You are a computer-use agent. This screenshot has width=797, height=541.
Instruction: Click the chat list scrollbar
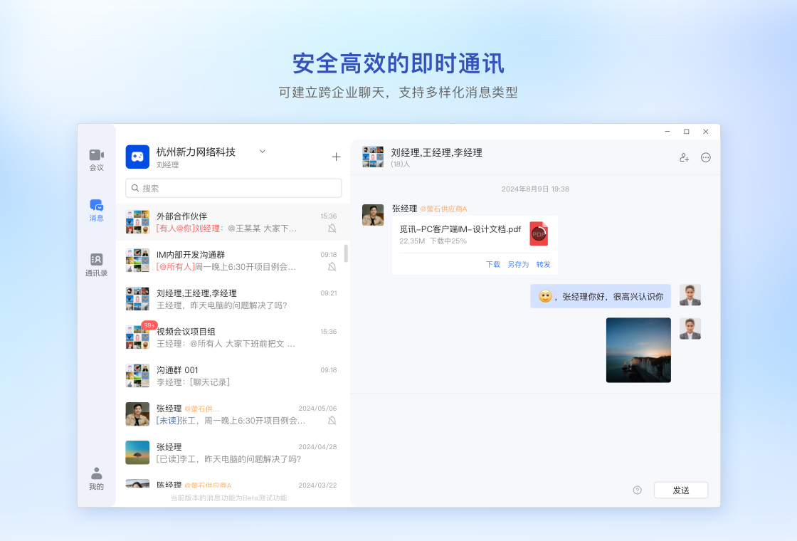point(346,253)
